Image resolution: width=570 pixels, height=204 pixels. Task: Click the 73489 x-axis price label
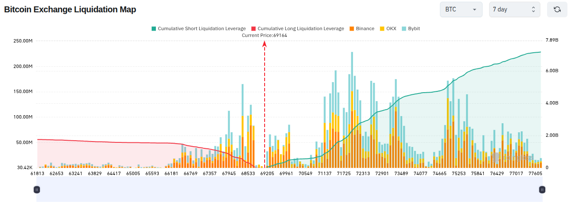(401, 173)
